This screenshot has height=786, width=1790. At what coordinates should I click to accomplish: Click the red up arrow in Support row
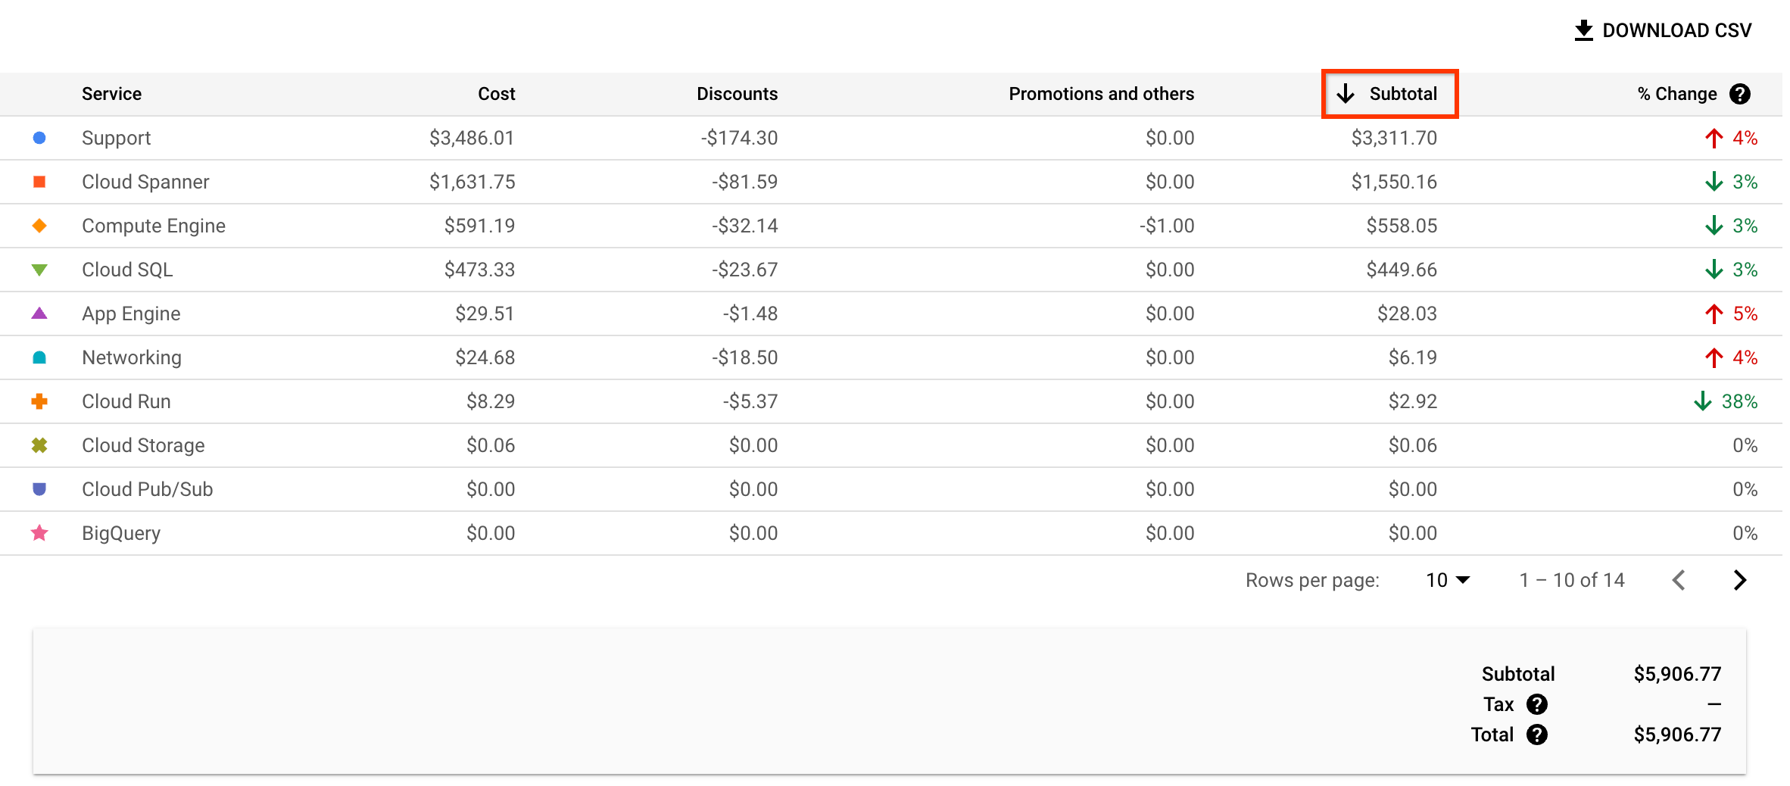[x=1714, y=138]
